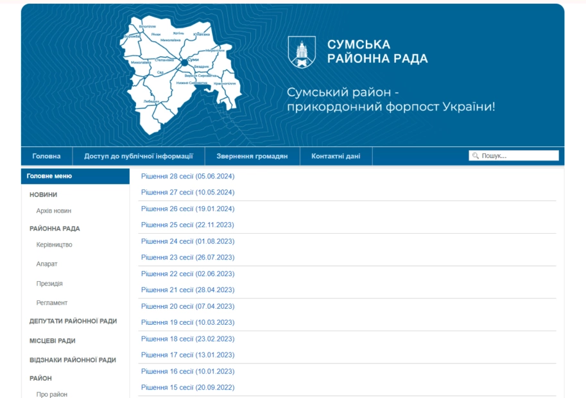View Рішення 24 сесії (01.08.2023)
The height and width of the screenshot is (398, 586).
pyautogui.click(x=187, y=241)
